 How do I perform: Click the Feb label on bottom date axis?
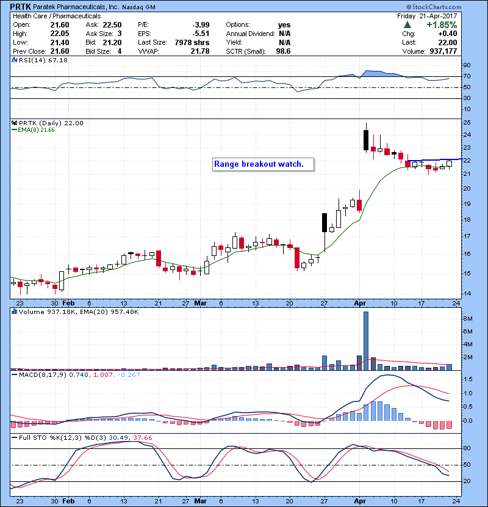click(68, 501)
